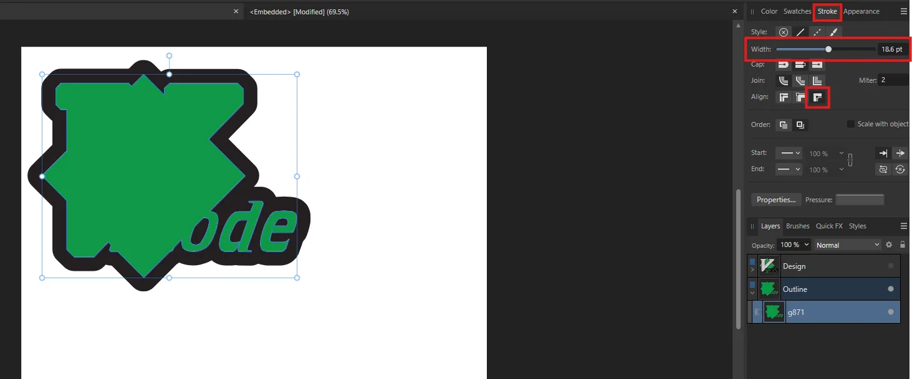Open the Stroke panel hamburger menu
The image size is (912, 379).
point(903,11)
